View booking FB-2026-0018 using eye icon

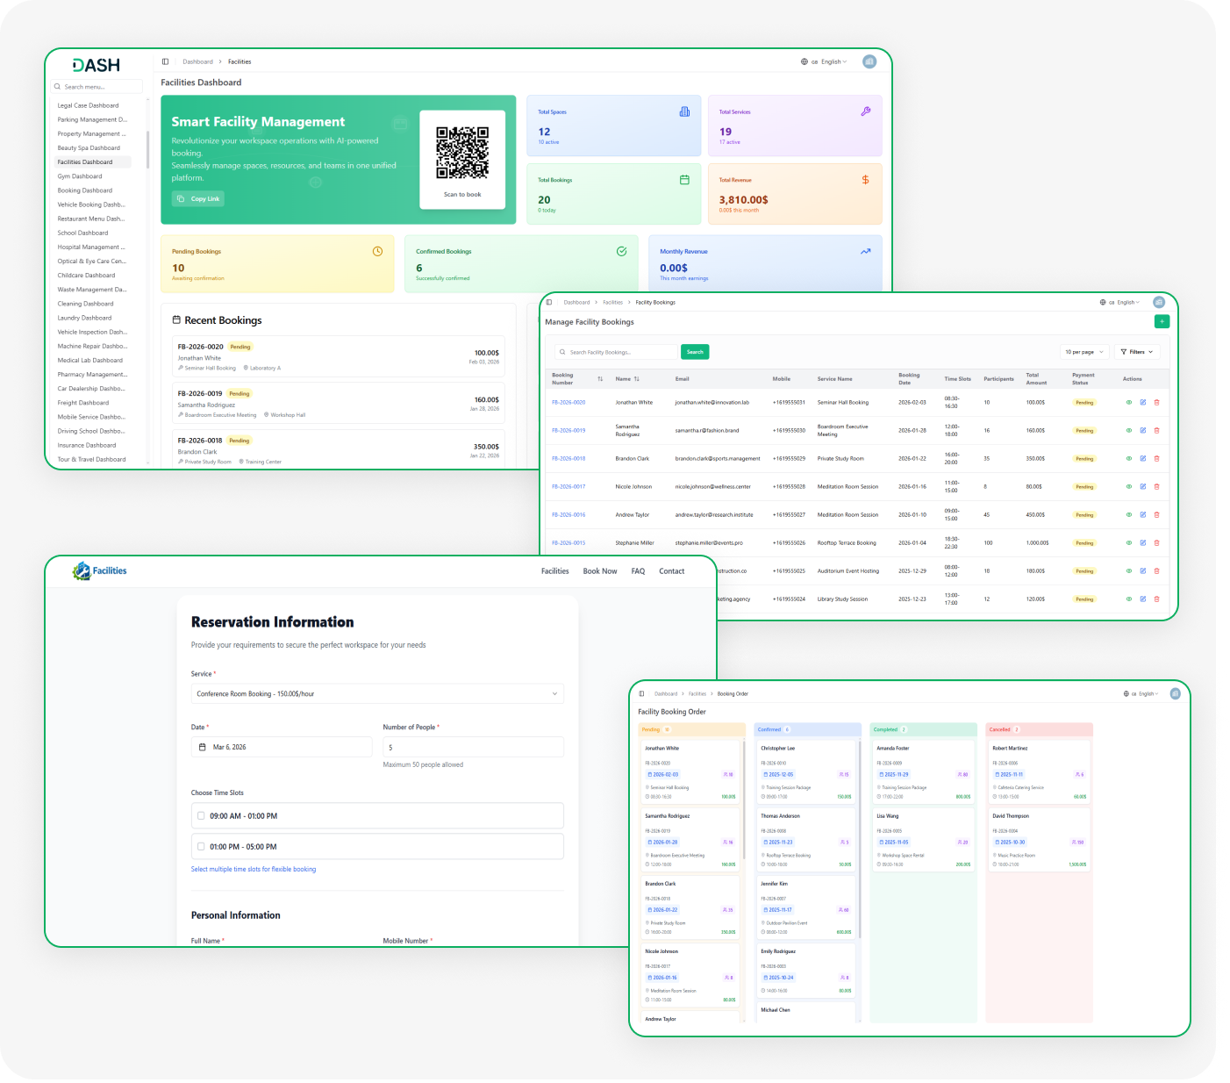pyautogui.click(x=1128, y=458)
